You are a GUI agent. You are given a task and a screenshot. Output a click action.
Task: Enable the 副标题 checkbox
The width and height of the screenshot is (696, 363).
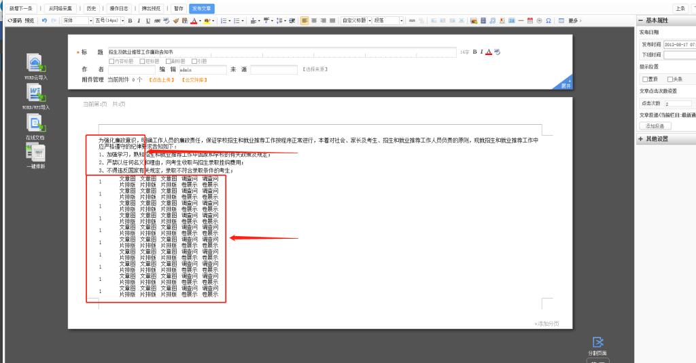tap(167, 61)
